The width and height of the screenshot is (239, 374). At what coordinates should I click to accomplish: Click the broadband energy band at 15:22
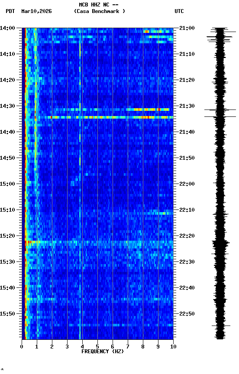[x=99, y=242]
